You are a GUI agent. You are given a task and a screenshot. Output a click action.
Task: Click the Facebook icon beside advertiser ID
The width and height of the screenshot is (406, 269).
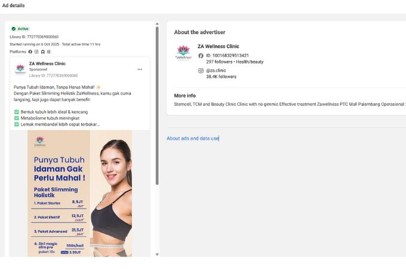pyautogui.click(x=201, y=56)
